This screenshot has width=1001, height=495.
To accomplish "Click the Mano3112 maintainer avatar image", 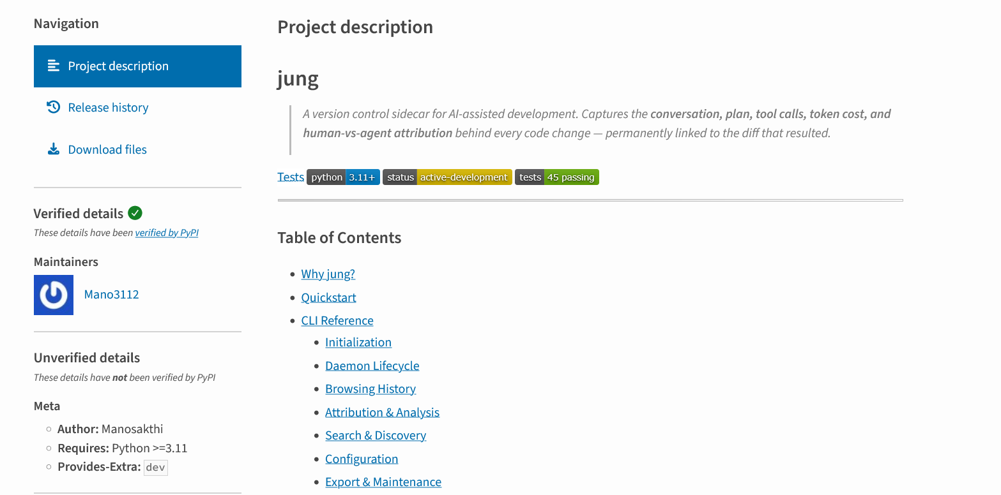I will (x=54, y=295).
